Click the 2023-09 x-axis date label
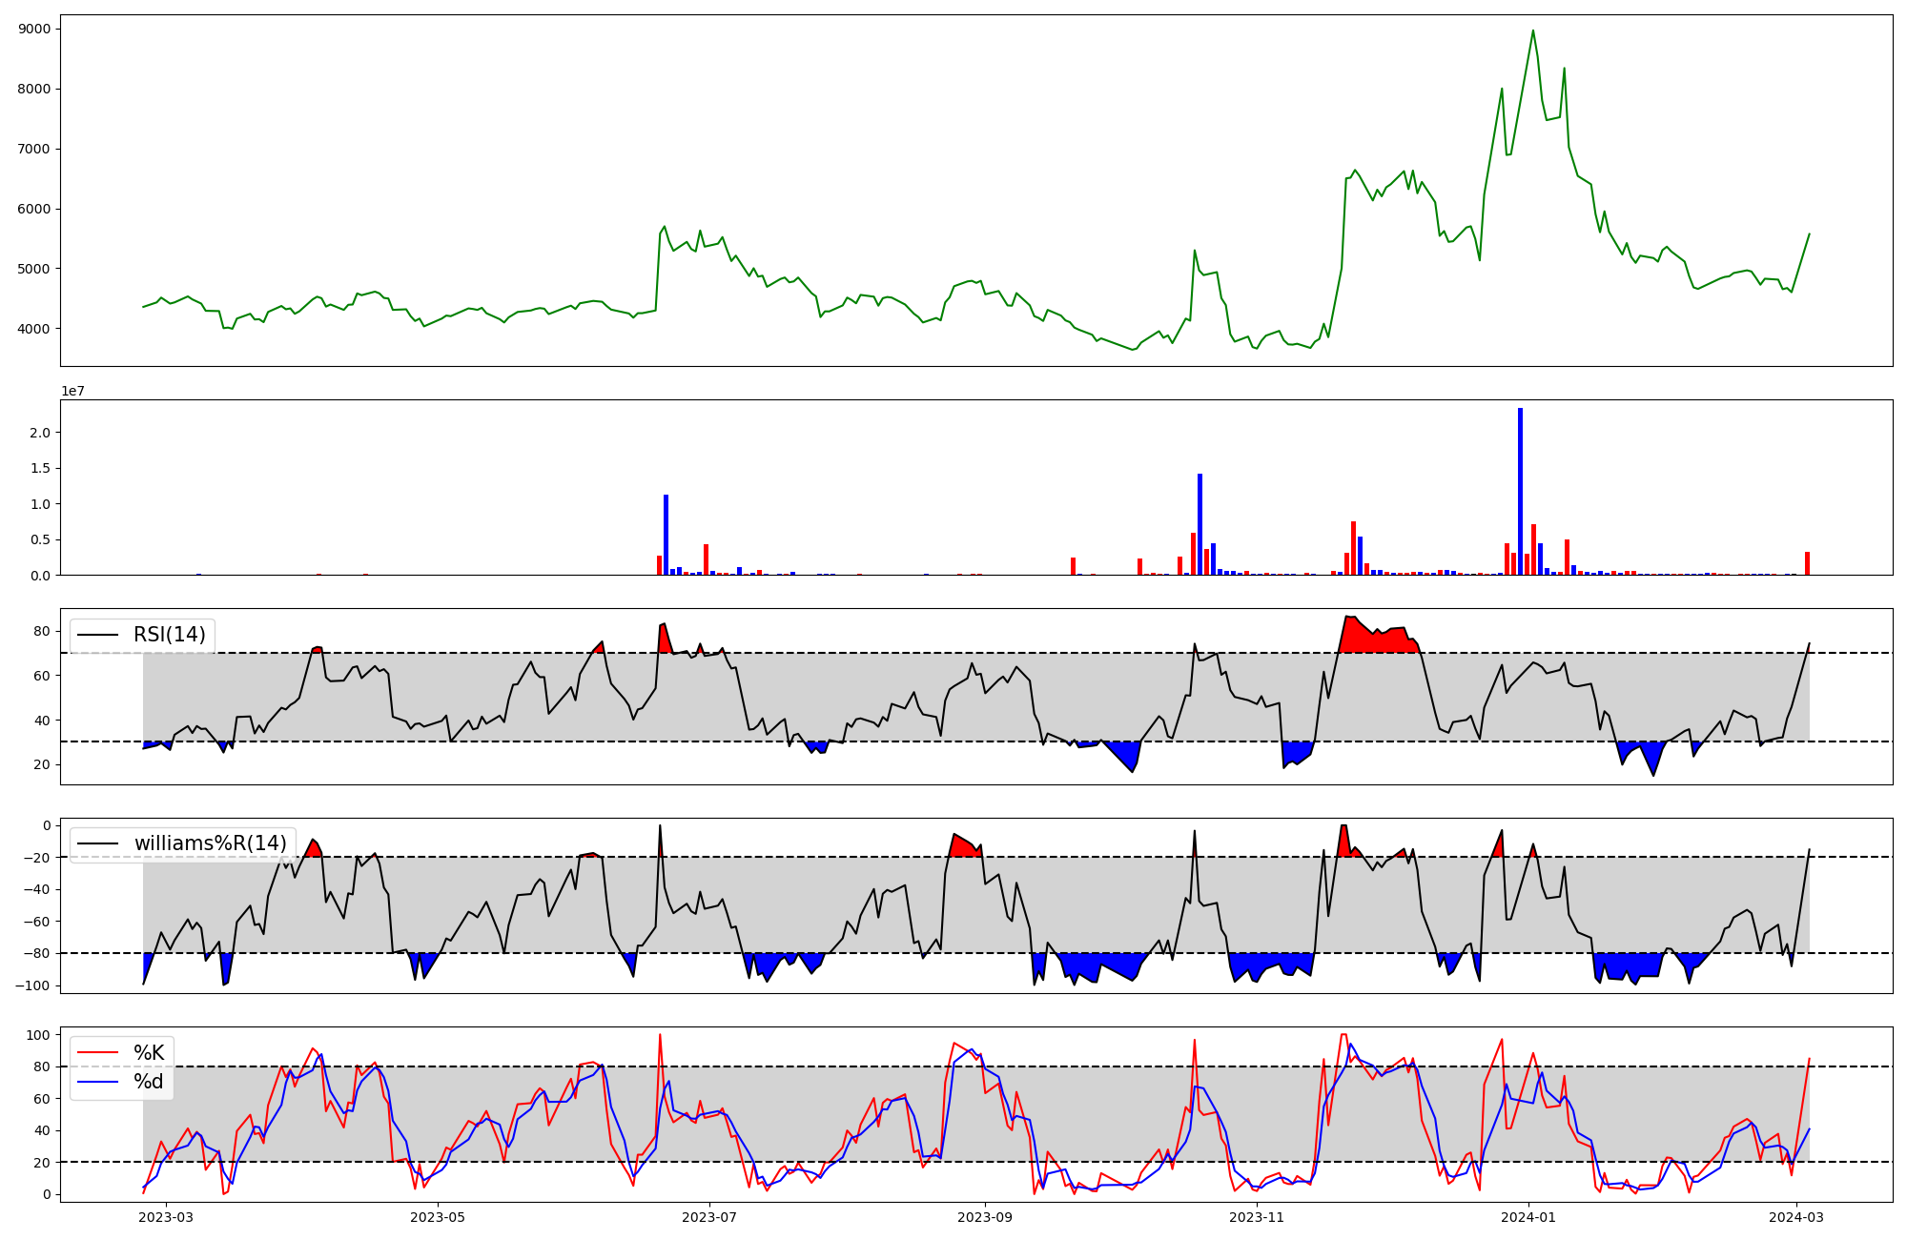The height and width of the screenshot is (1239, 1907). 985,1216
